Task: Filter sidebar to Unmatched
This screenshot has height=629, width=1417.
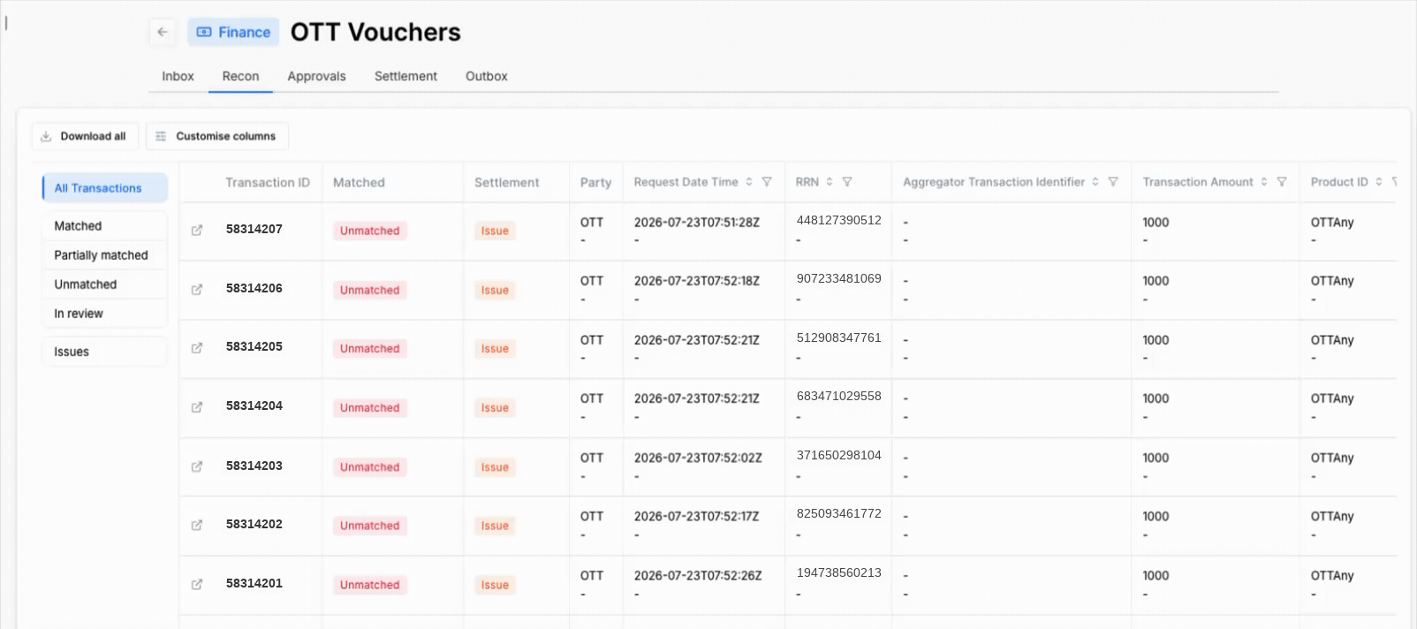Action: coord(105,284)
